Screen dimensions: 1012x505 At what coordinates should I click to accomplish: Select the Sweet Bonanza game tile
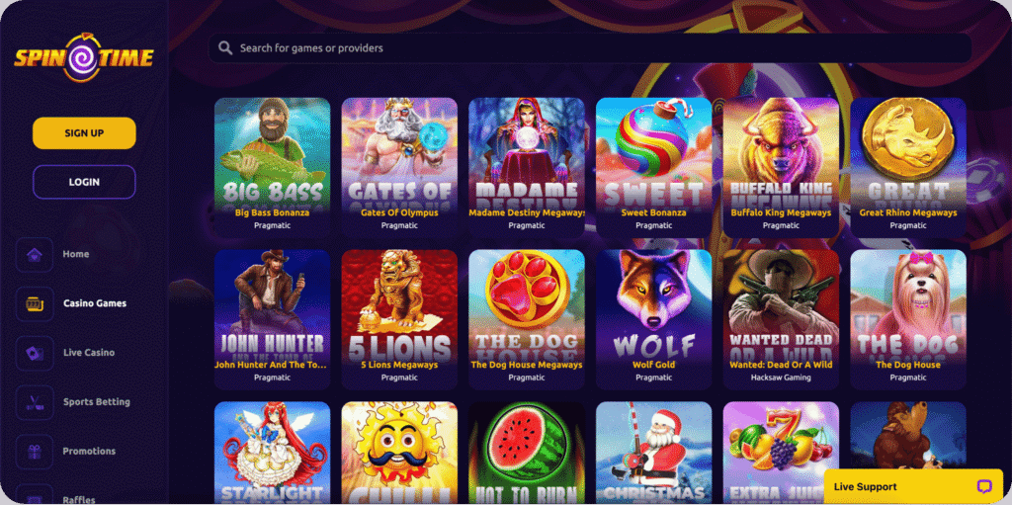point(654,167)
